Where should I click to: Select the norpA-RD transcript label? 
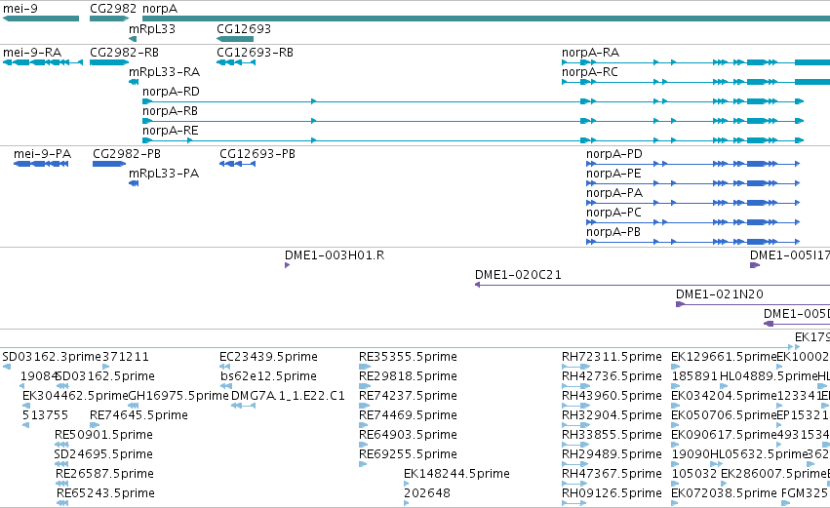(171, 92)
